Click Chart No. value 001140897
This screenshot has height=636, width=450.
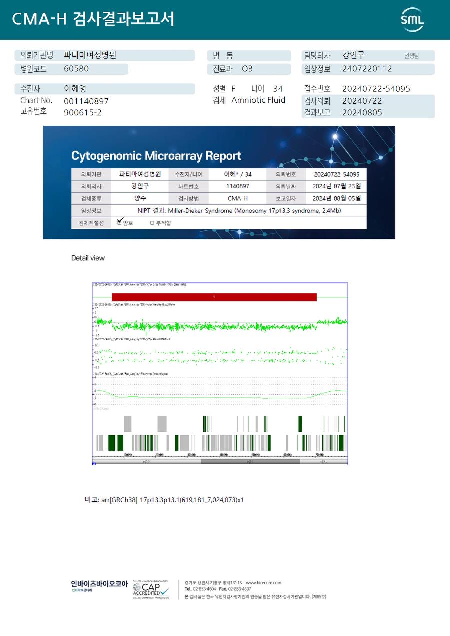pos(86,101)
